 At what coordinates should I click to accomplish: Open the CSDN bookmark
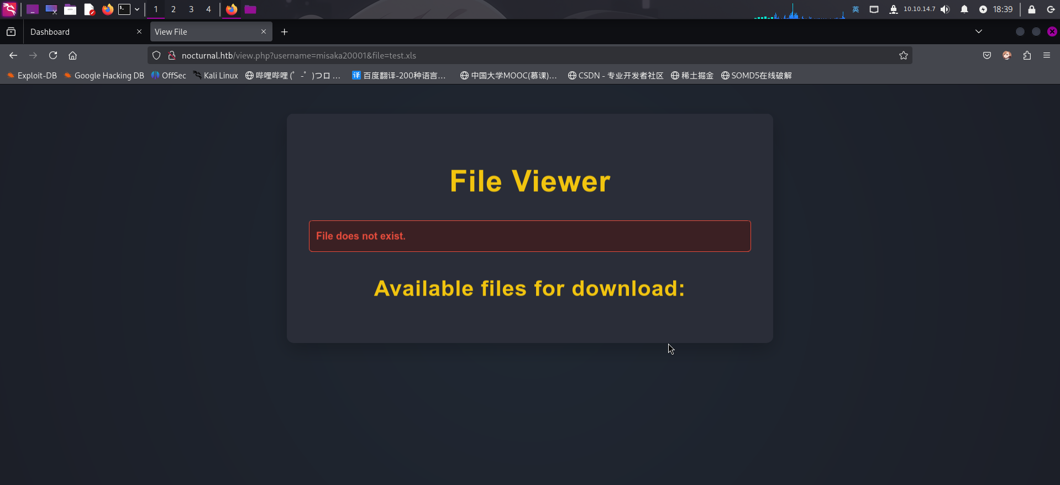[x=616, y=76]
